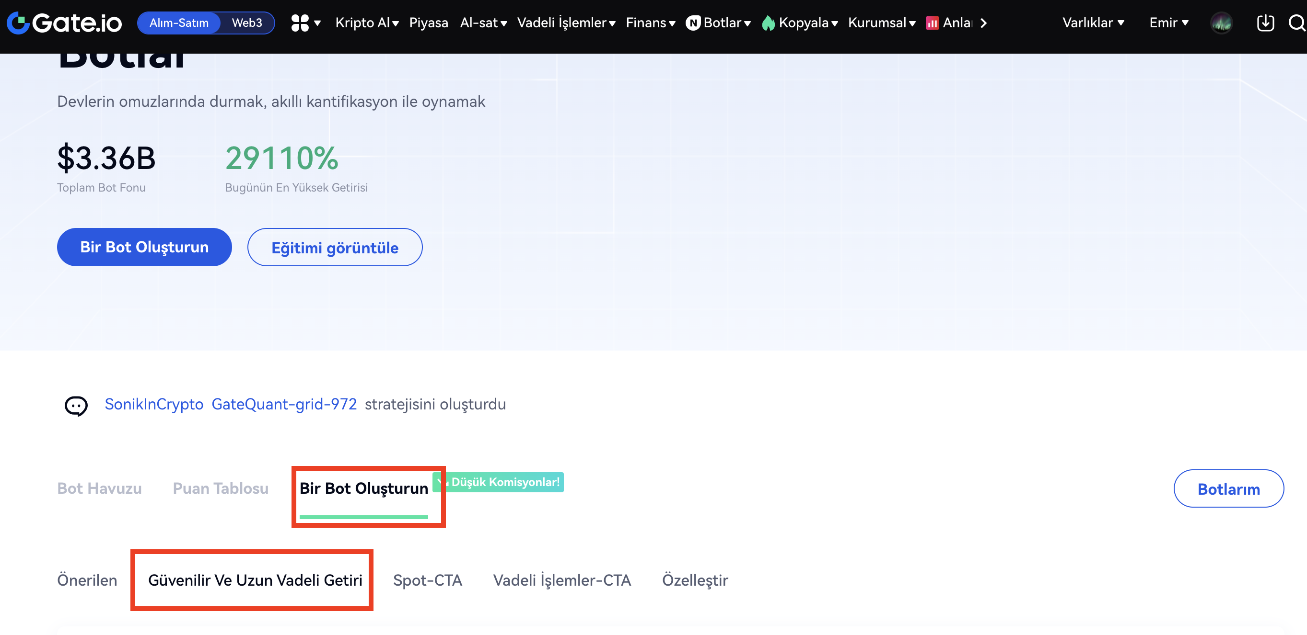Click the download app icon
The image size is (1307, 635).
1265,23
